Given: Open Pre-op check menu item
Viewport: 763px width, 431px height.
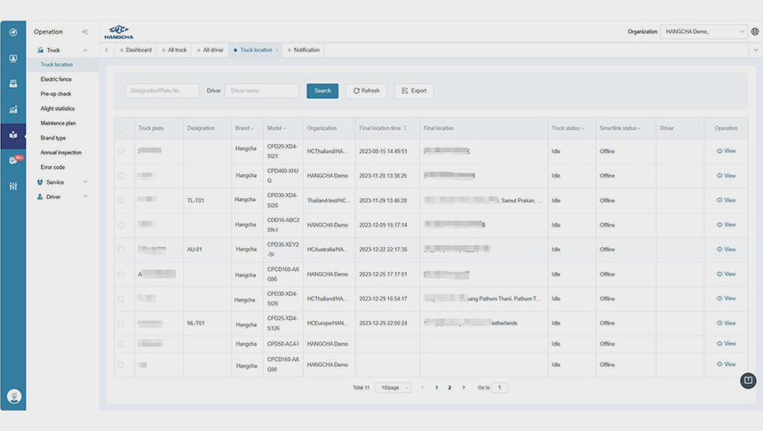Looking at the screenshot, I should pos(55,94).
